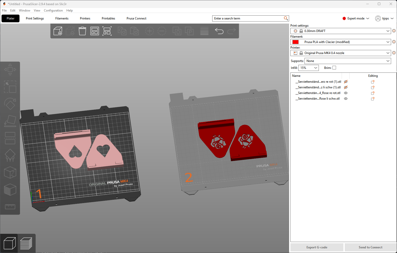Switch to 3D editor view
Image resolution: width=397 pixels, height=253 pixels.
point(10,243)
